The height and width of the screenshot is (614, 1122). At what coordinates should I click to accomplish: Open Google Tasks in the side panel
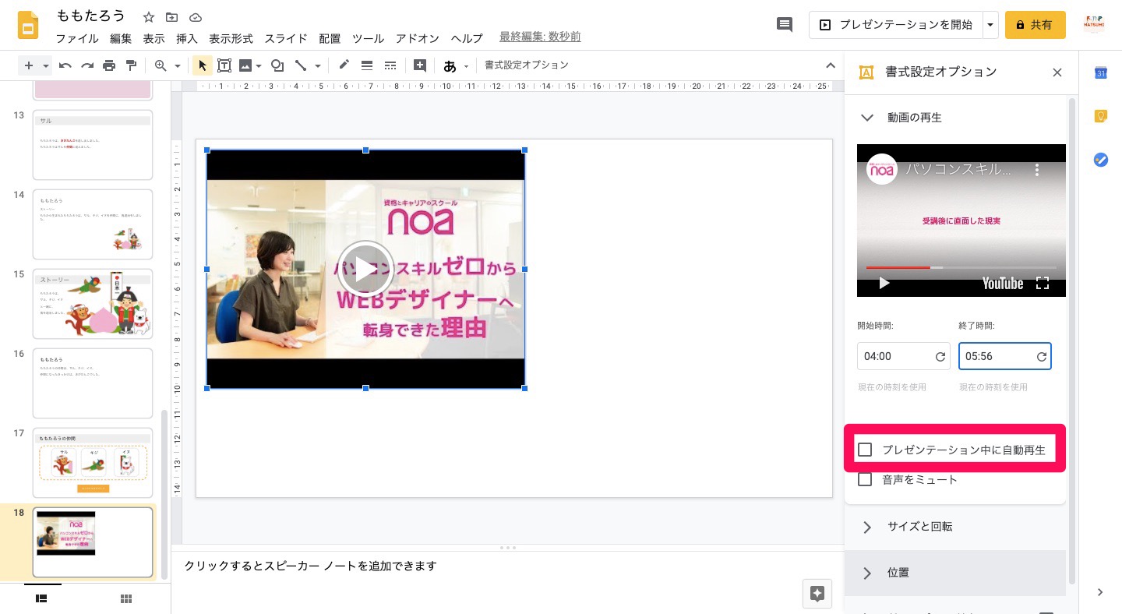point(1101,160)
